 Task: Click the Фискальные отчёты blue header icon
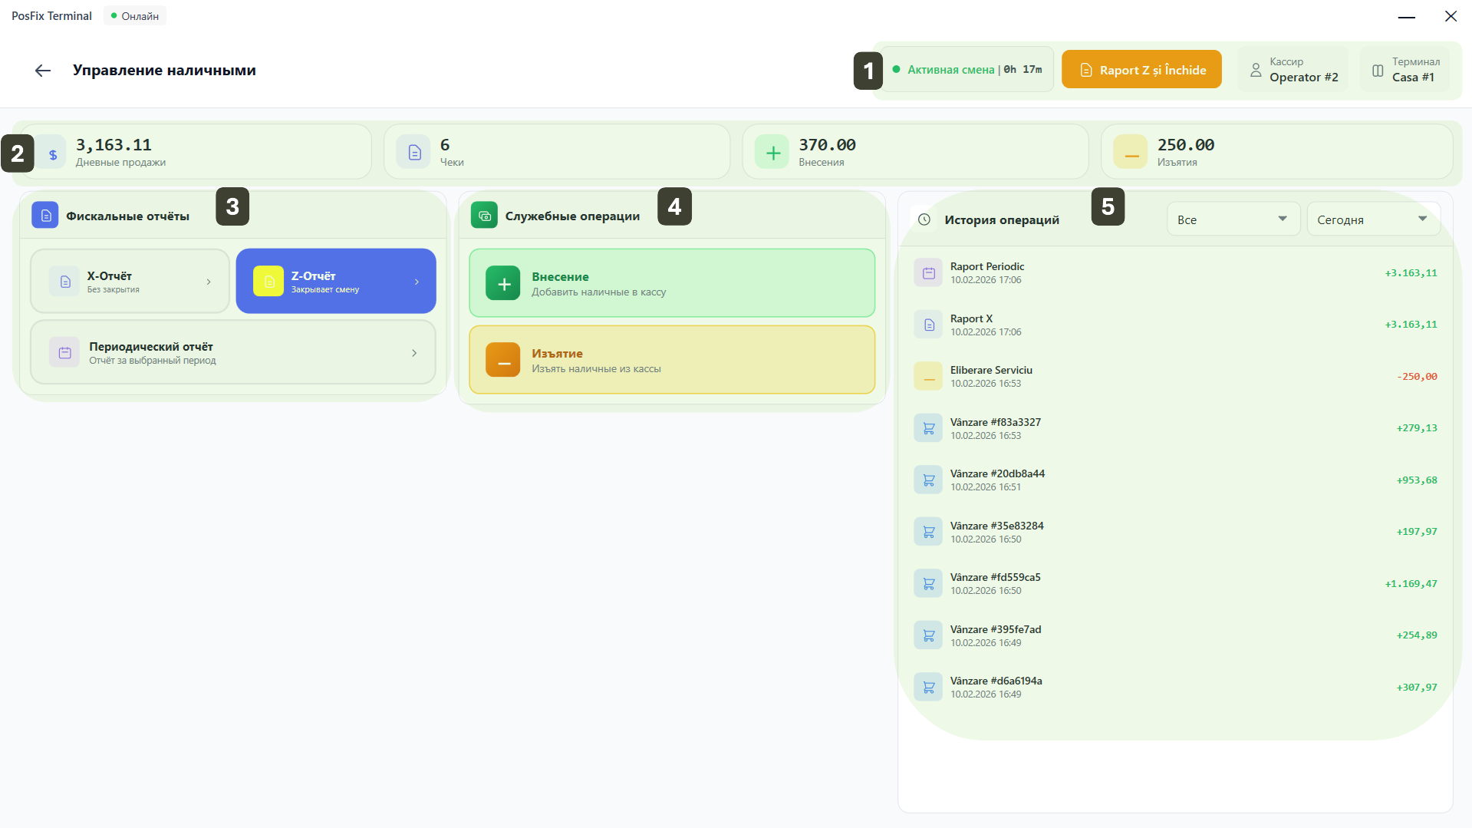click(x=45, y=216)
